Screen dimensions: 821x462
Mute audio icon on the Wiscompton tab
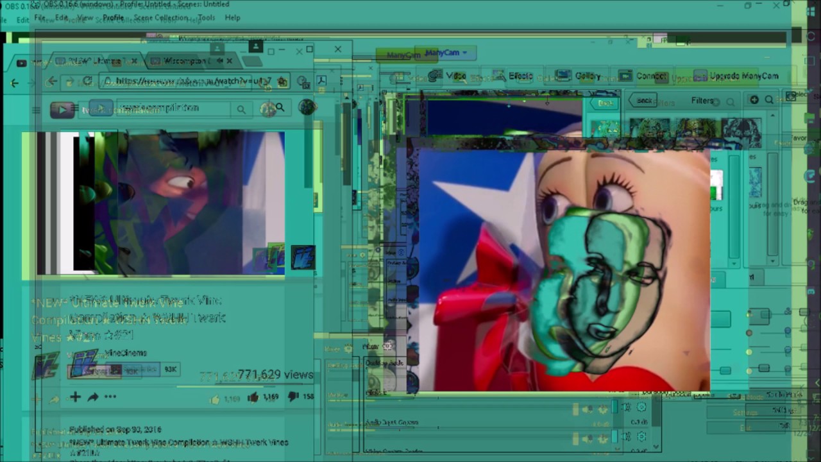[219, 61]
